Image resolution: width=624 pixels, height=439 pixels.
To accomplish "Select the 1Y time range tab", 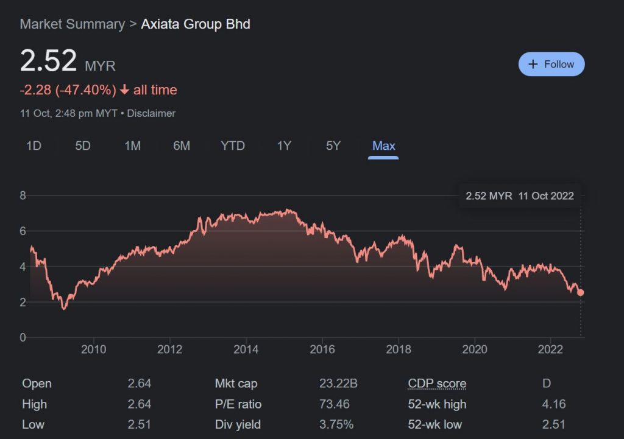I will tap(284, 146).
